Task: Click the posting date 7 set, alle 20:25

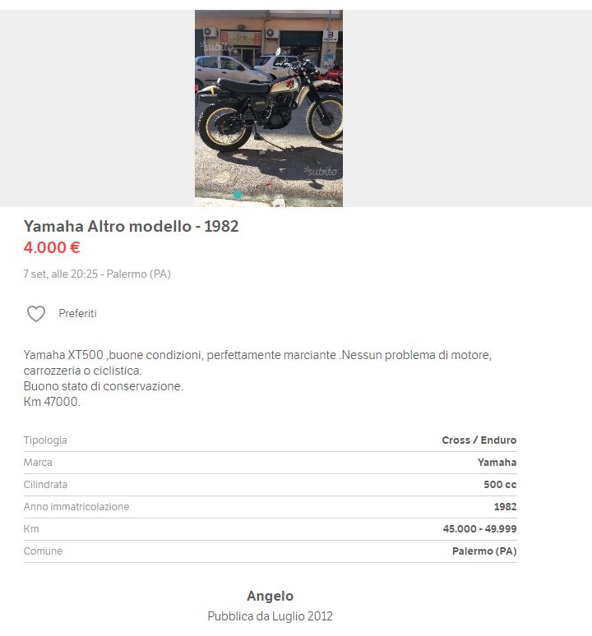Action: (61, 274)
